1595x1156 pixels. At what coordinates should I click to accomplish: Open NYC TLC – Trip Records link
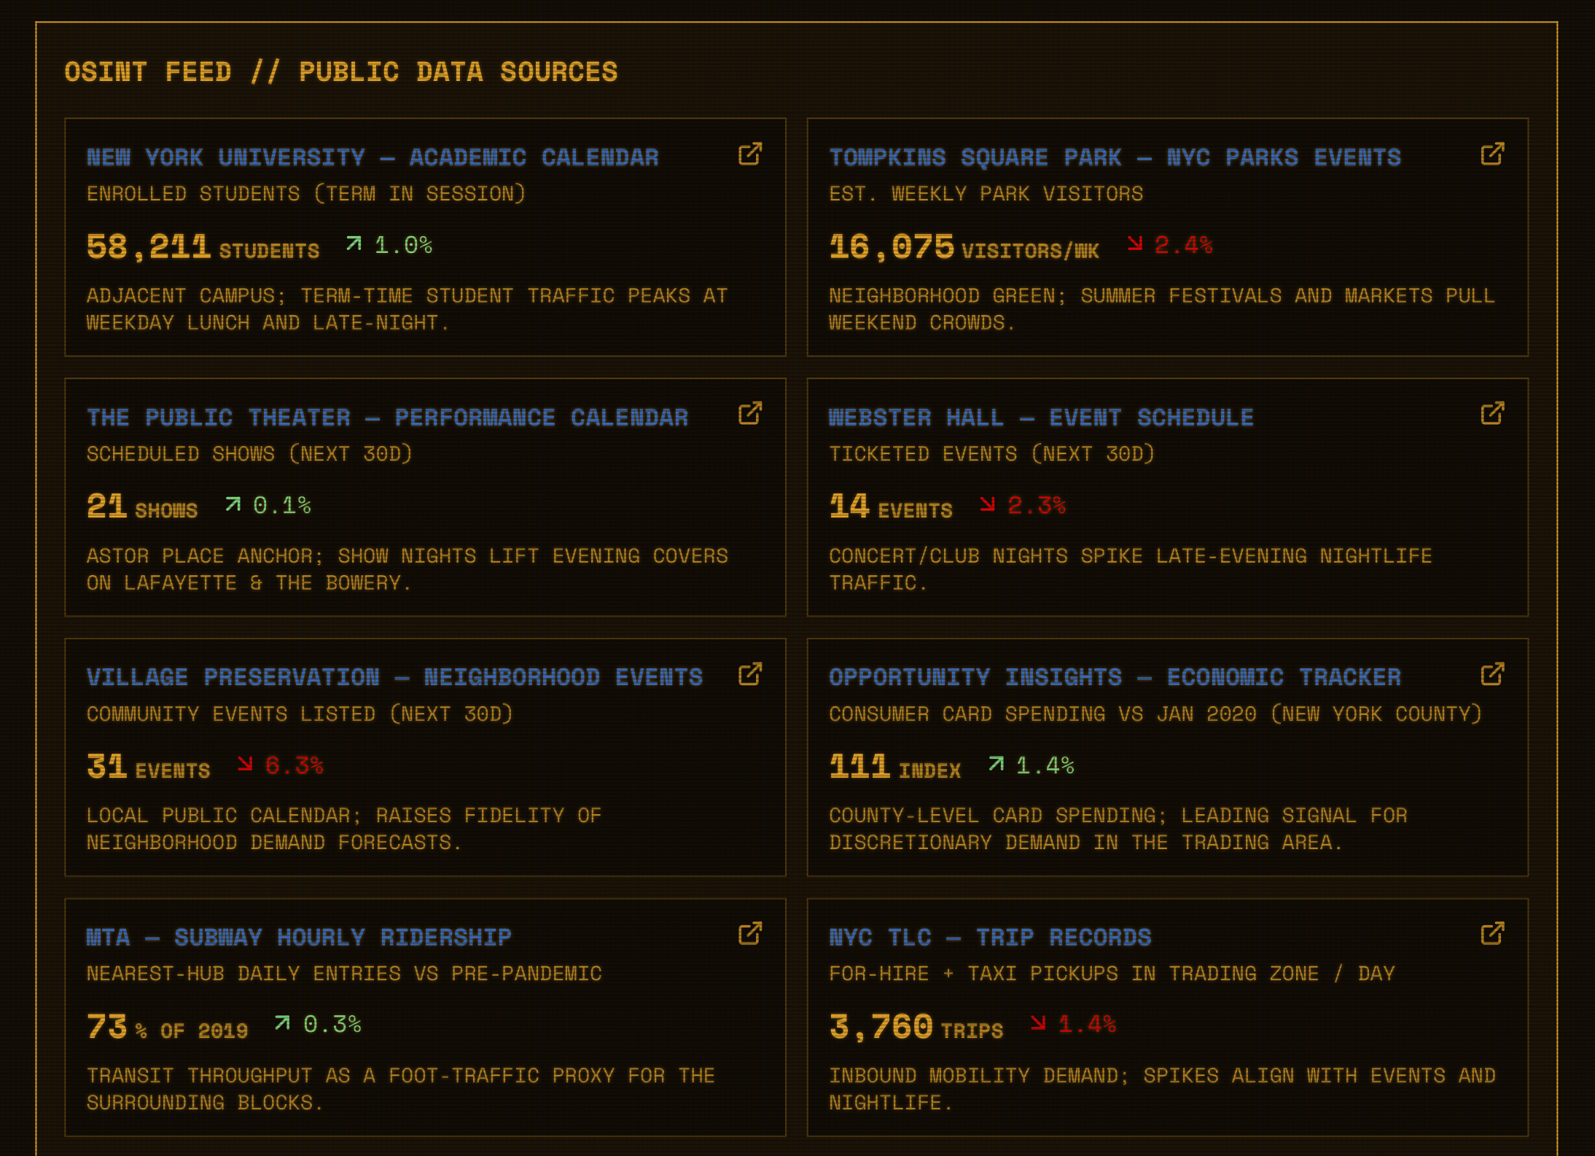990,937
